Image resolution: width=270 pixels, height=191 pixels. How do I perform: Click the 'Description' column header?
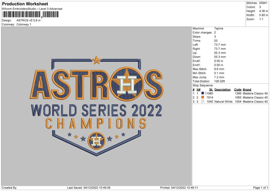click(222, 90)
